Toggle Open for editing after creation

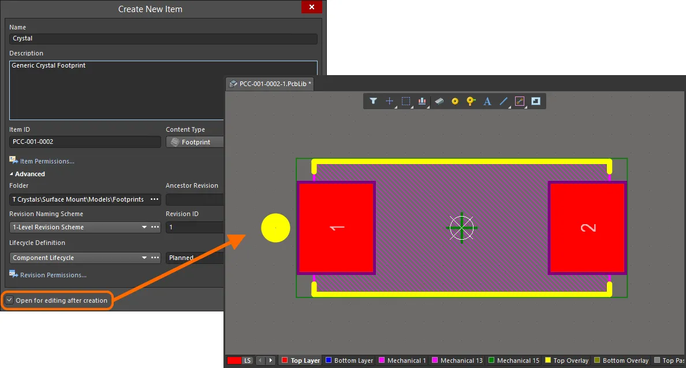(10, 300)
